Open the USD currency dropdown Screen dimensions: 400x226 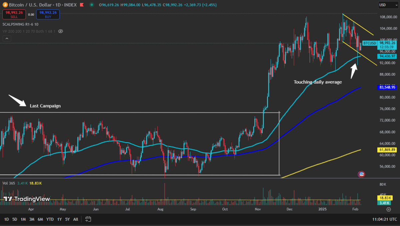pos(386,5)
